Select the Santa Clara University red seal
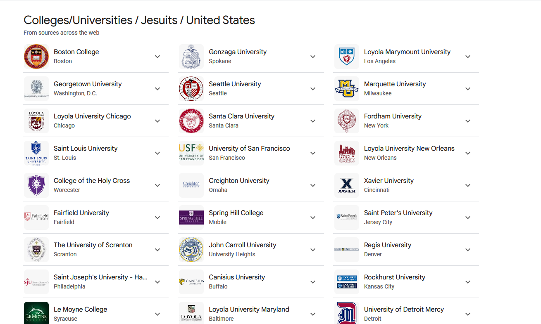Image resolution: width=541 pixels, height=324 pixels. coord(191,121)
